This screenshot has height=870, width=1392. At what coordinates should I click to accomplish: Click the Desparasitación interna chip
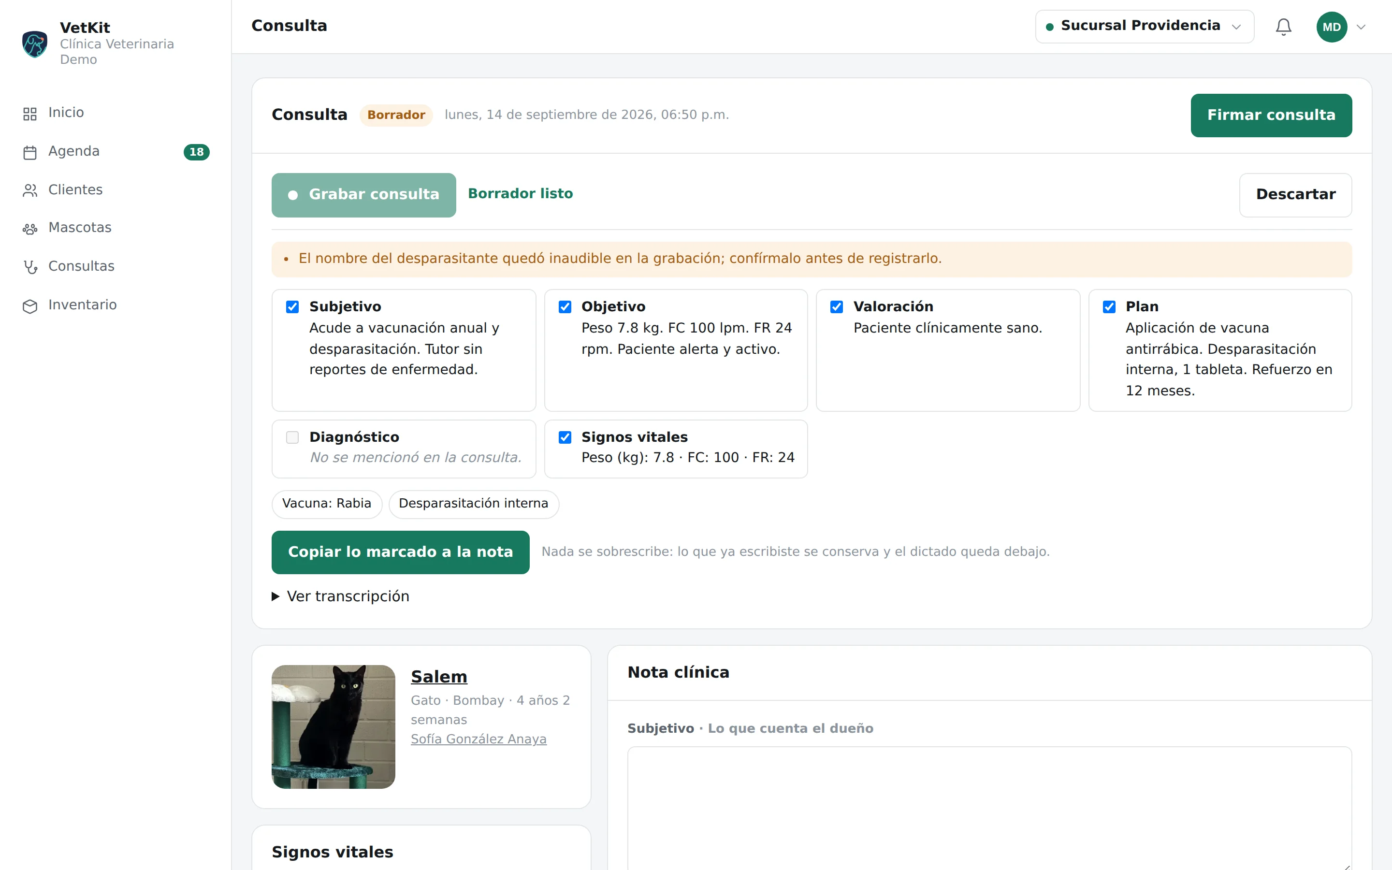click(473, 504)
